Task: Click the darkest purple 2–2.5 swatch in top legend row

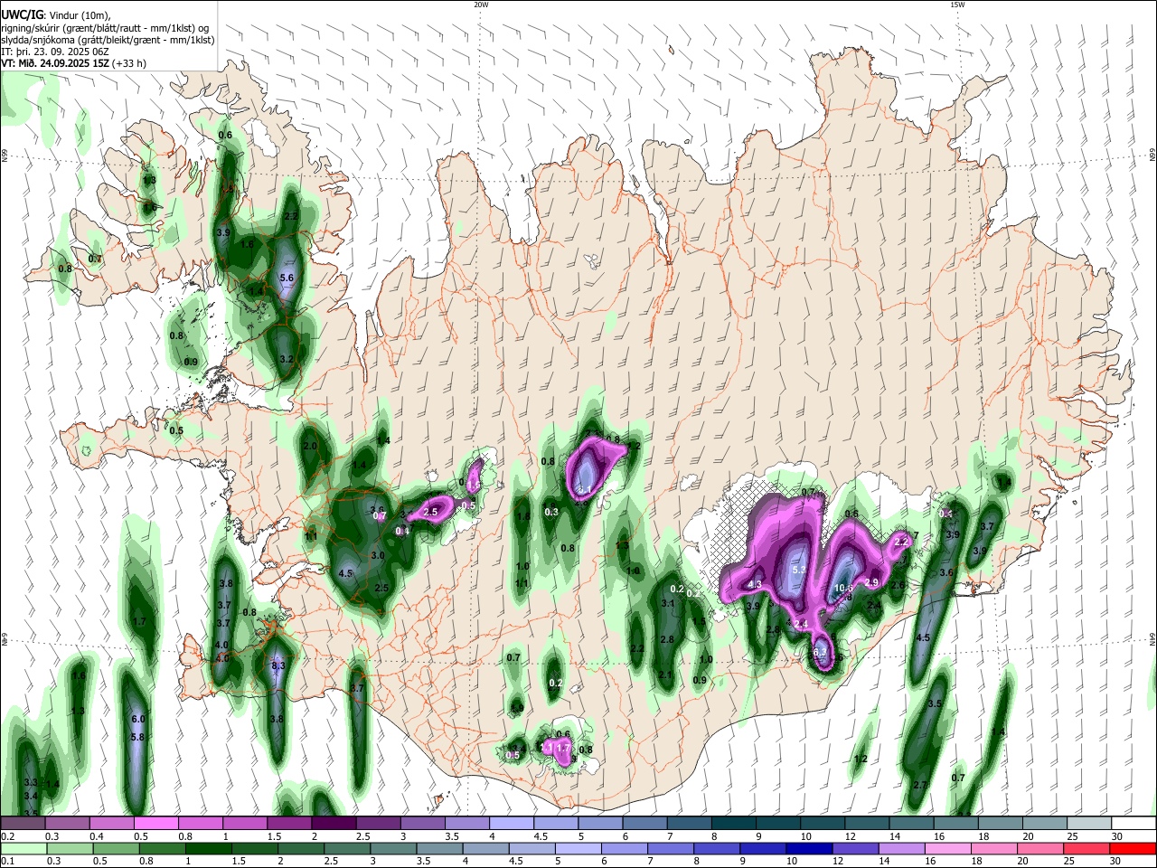Action: click(334, 824)
